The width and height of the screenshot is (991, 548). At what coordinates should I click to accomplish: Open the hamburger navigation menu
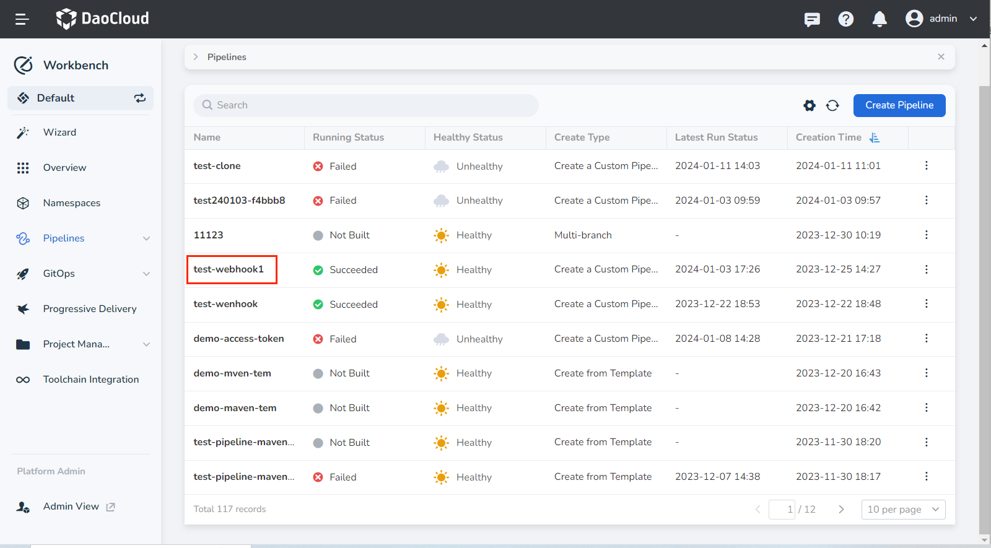[22, 19]
